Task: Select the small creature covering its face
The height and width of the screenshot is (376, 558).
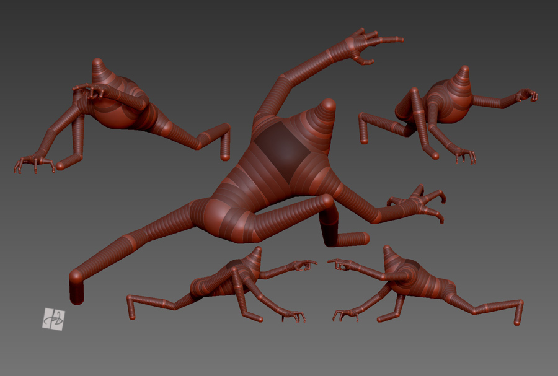Action: click(121, 115)
